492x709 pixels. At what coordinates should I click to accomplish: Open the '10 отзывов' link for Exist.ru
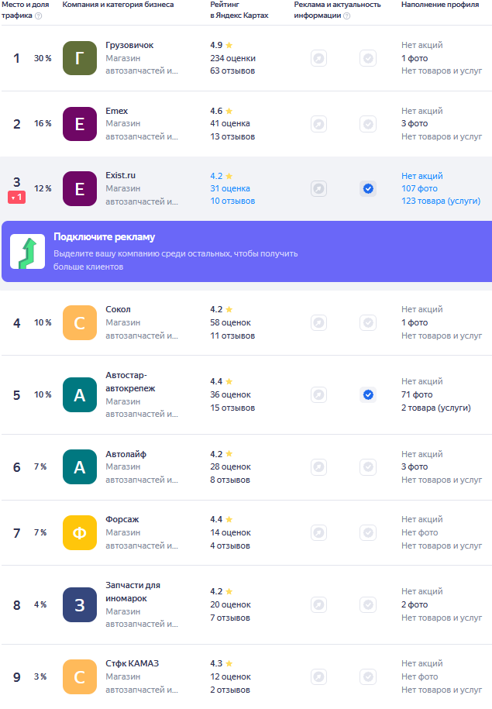(x=232, y=201)
